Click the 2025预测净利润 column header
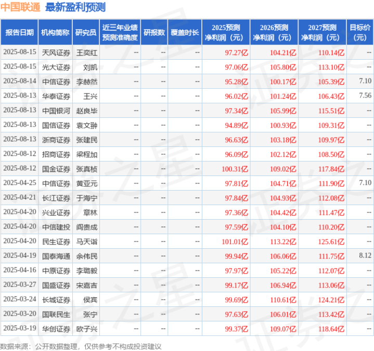The width and height of the screenshot is (374, 351). click(x=226, y=32)
